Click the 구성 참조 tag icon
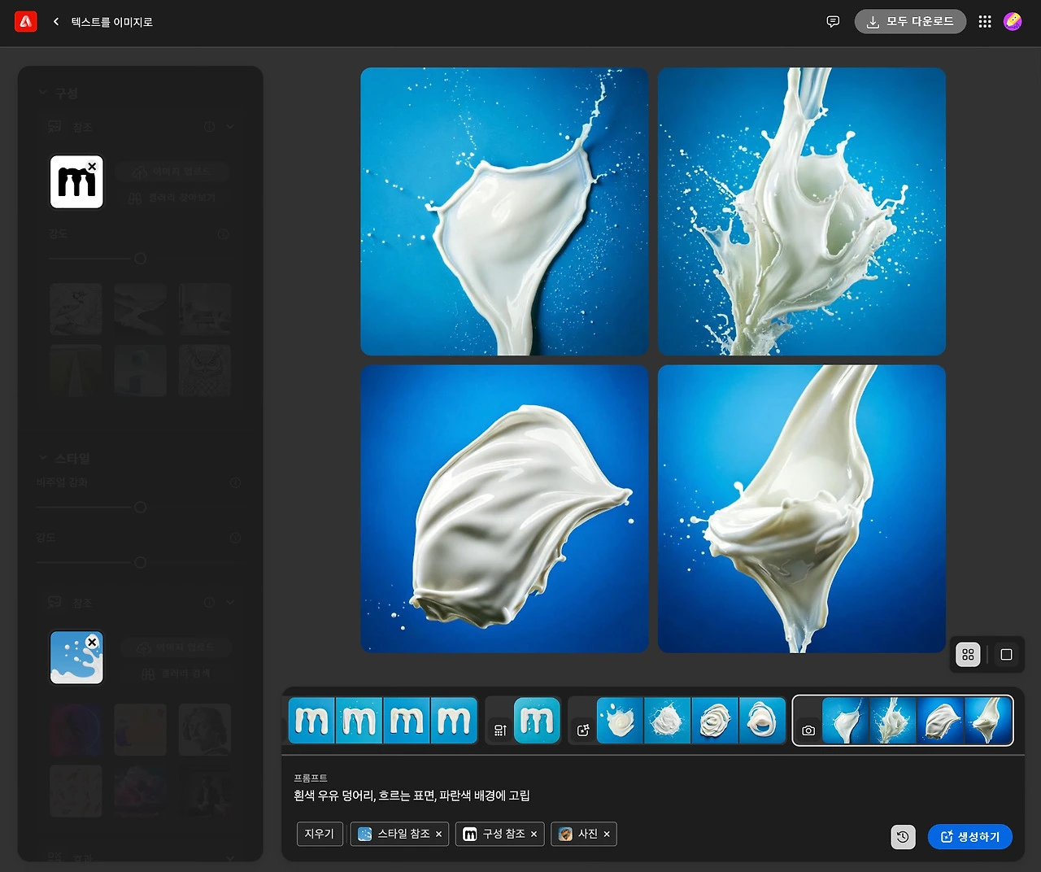 point(470,834)
